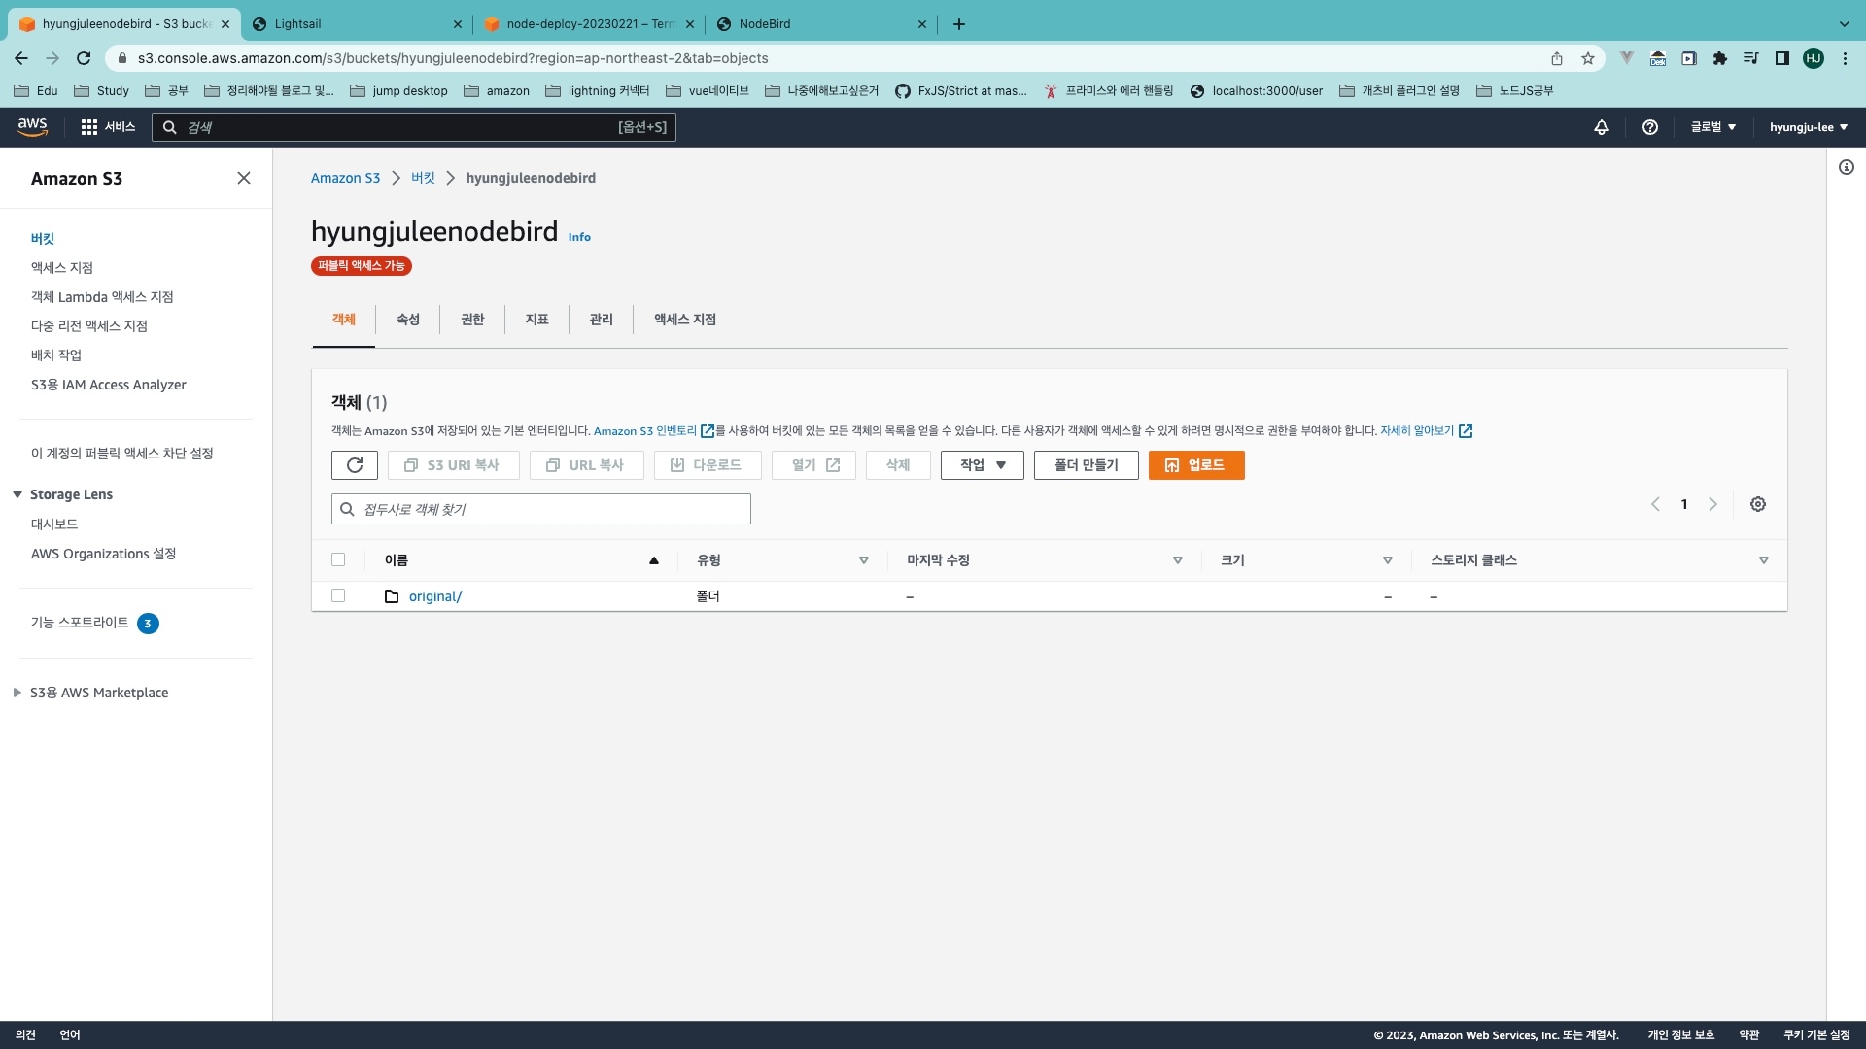Sort by 크기 column
The width and height of the screenshot is (1866, 1049).
1388,560
